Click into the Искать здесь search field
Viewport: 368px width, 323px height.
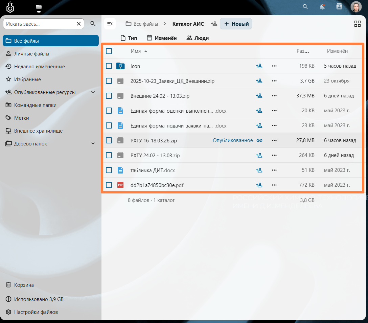[39, 24]
